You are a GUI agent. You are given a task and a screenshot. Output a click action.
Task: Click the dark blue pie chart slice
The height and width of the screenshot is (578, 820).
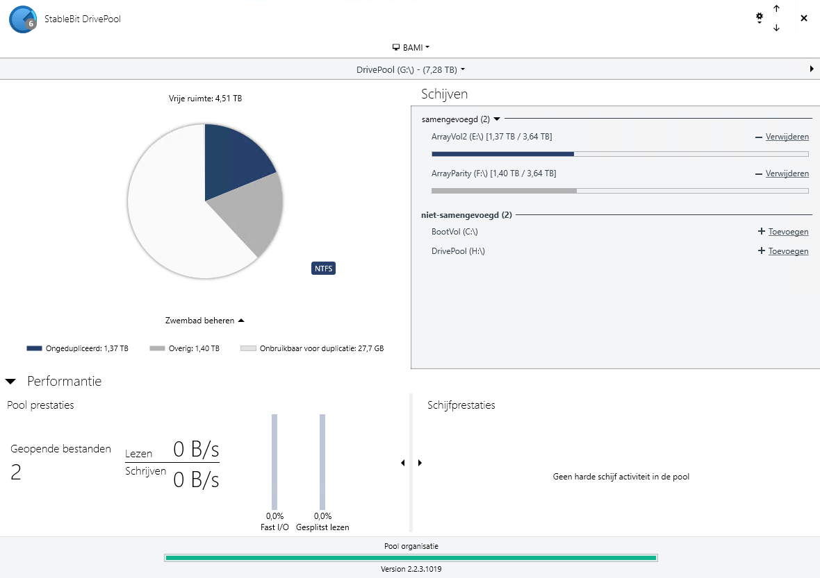[x=233, y=160]
